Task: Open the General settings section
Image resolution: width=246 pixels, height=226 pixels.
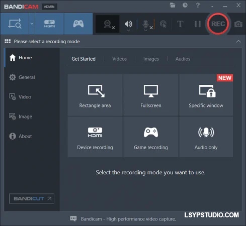Action: click(32, 77)
